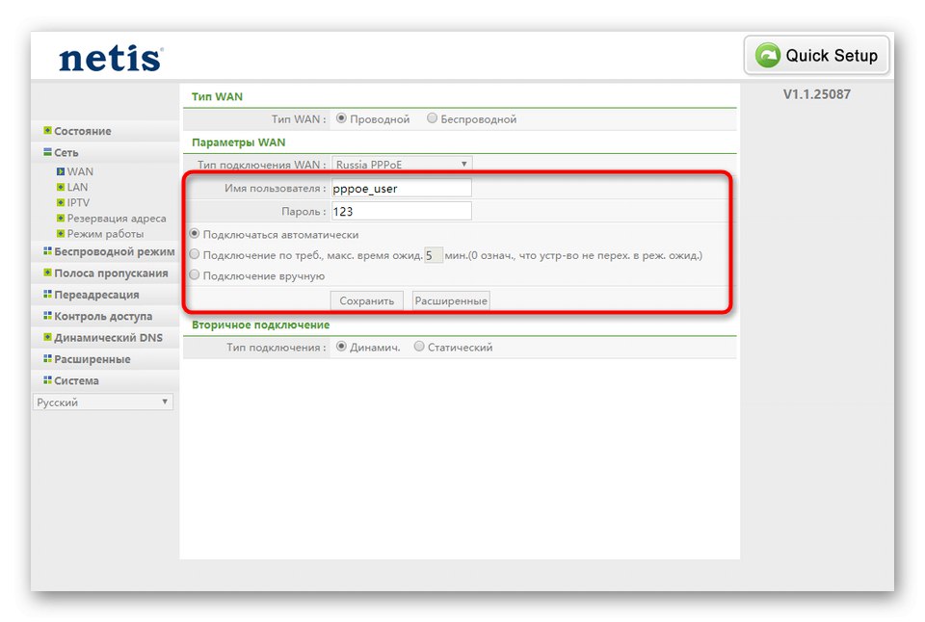Open the Полоса пропускания section
The image size is (925, 622).
coord(111,273)
